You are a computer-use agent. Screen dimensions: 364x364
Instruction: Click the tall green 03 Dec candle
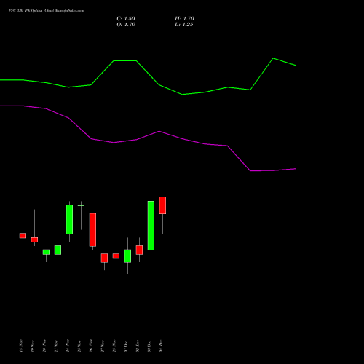tap(151, 226)
